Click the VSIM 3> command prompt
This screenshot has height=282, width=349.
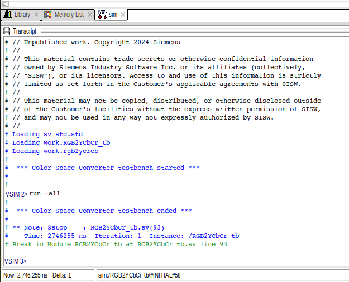(16, 261)
